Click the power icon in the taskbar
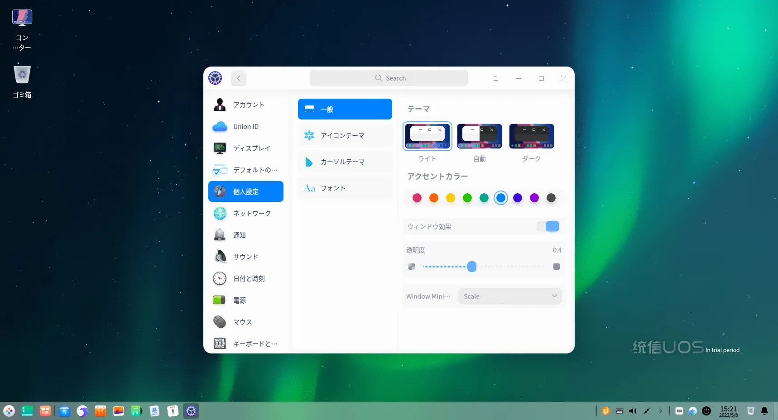Viewport: 778px width, 420px height. click(x=706, y=411)
